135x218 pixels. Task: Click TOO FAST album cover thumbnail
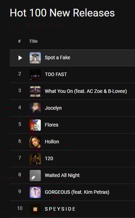click(35, 75)
